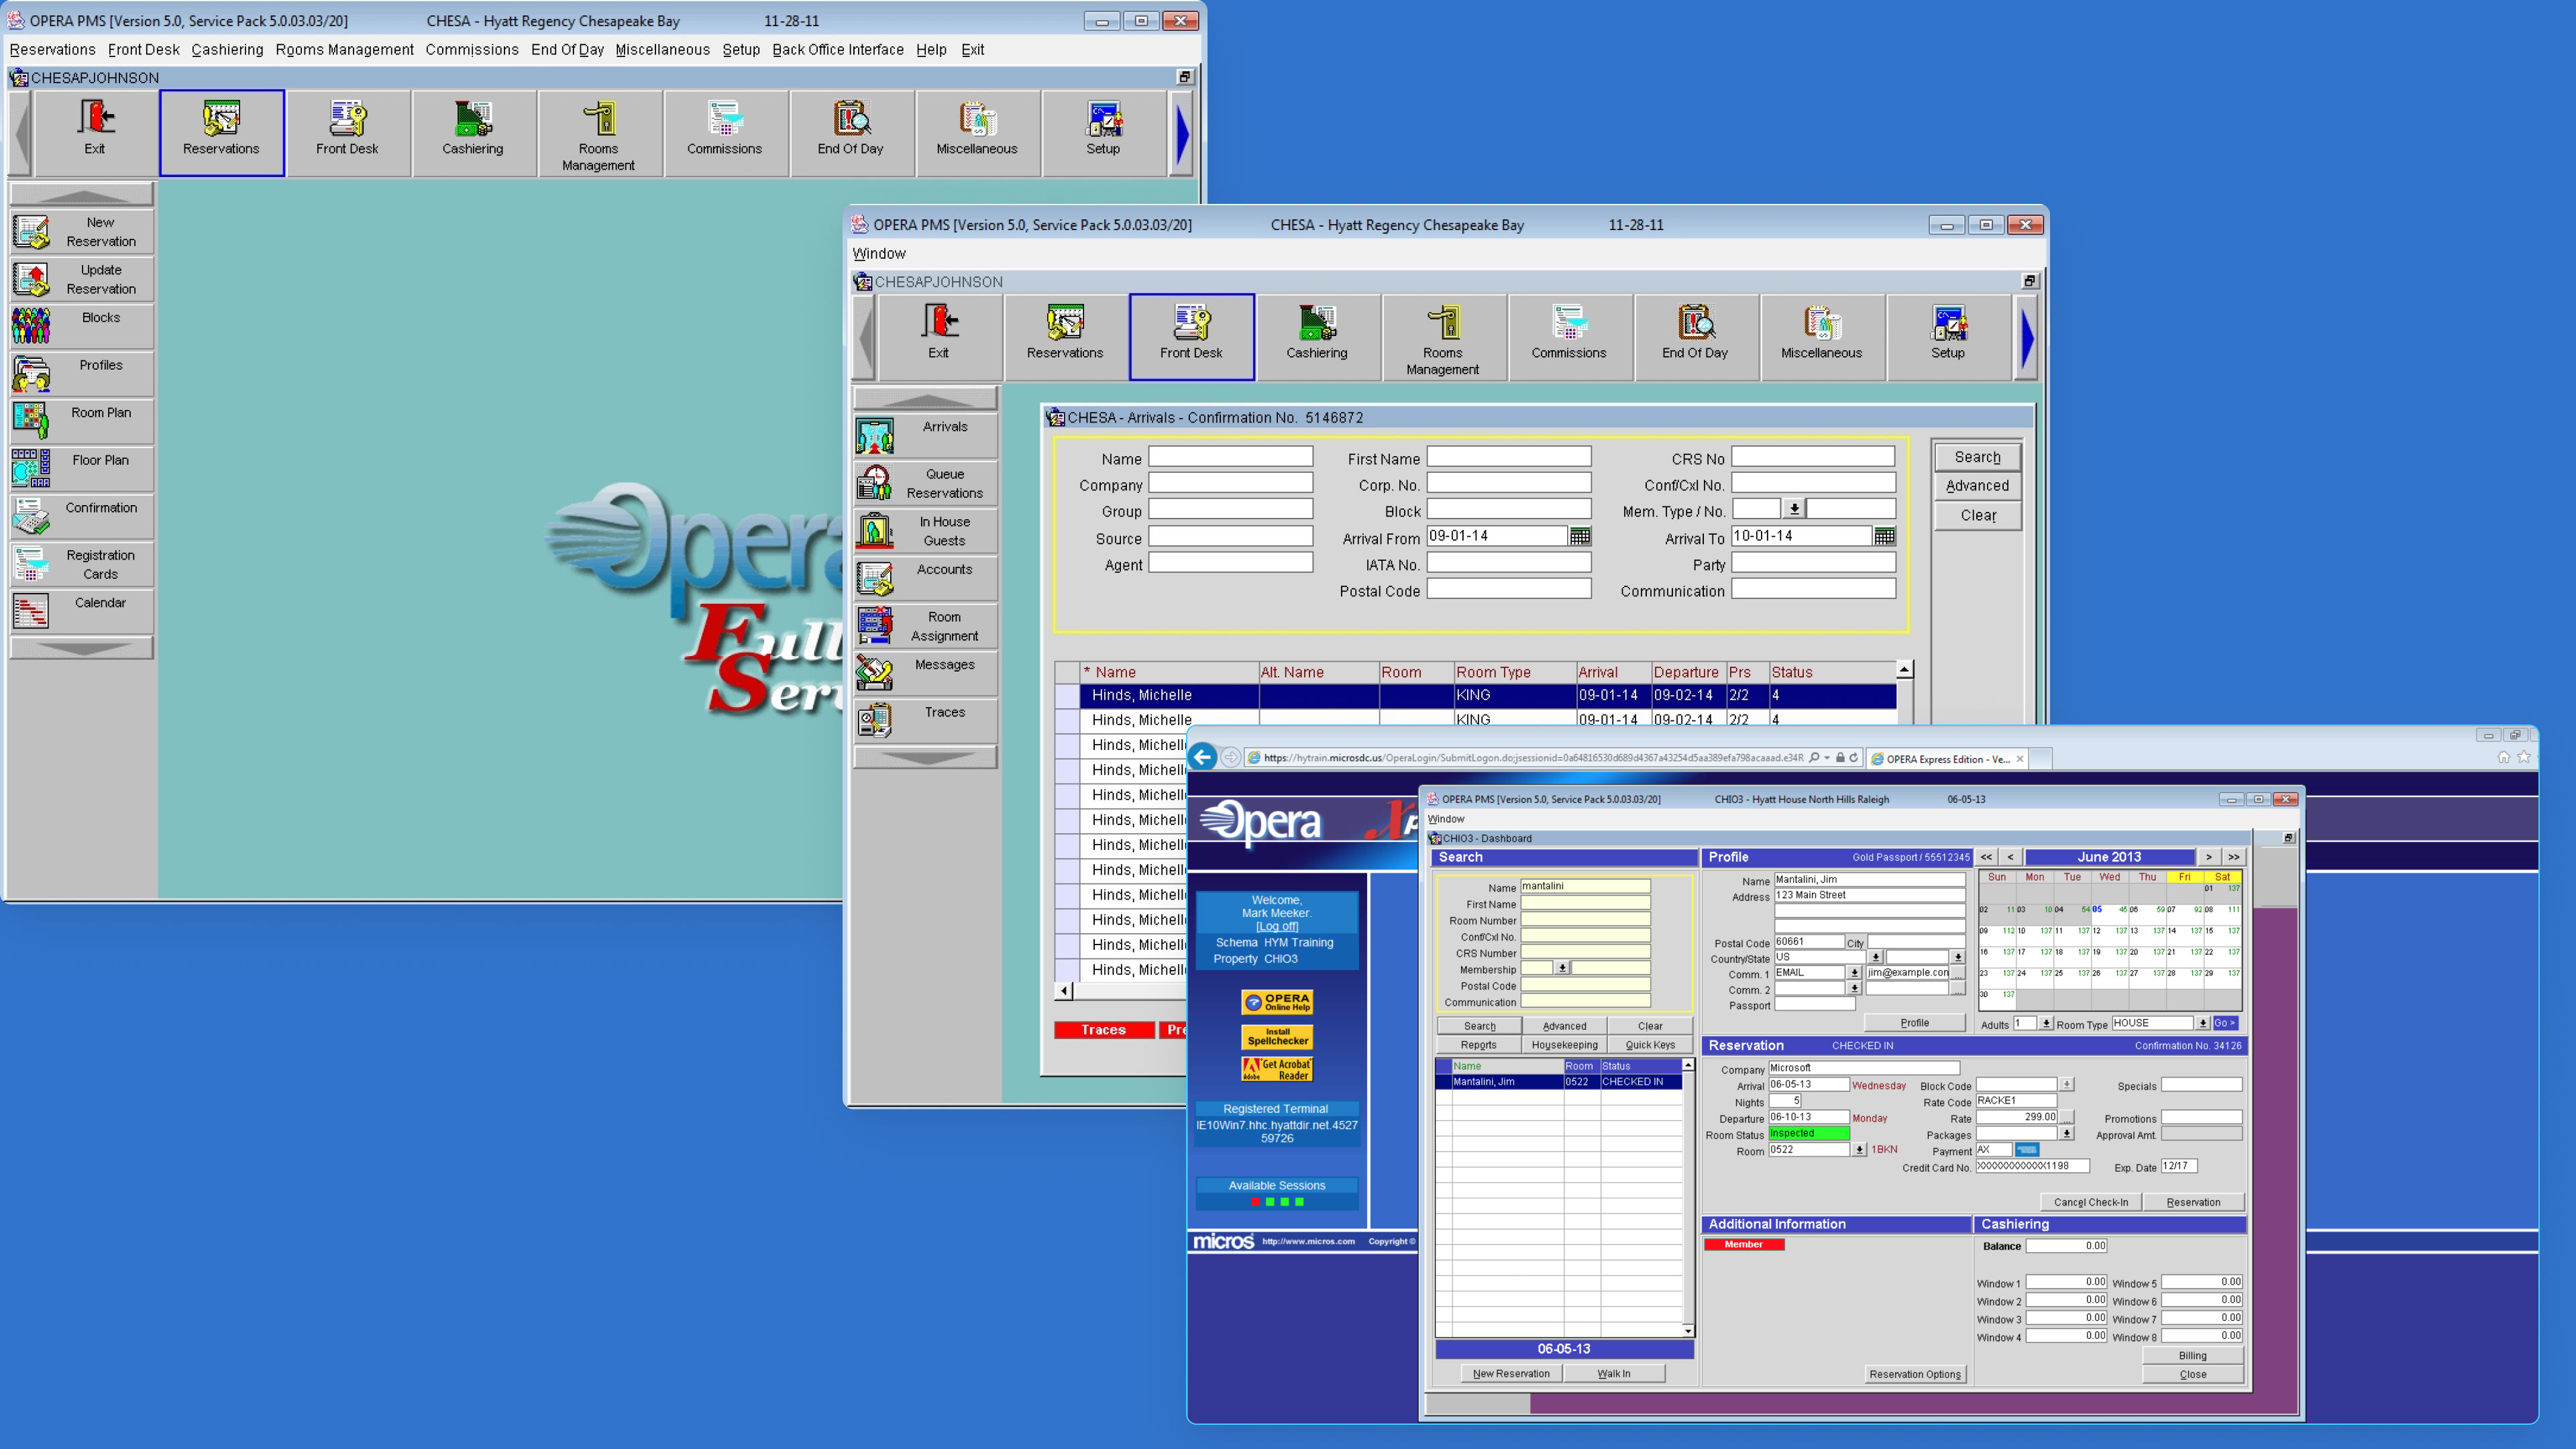Screen dimensions: 2576x1449
Task: Open the calendar picker beside Arrival From
Action: (x=1580, y=537)
